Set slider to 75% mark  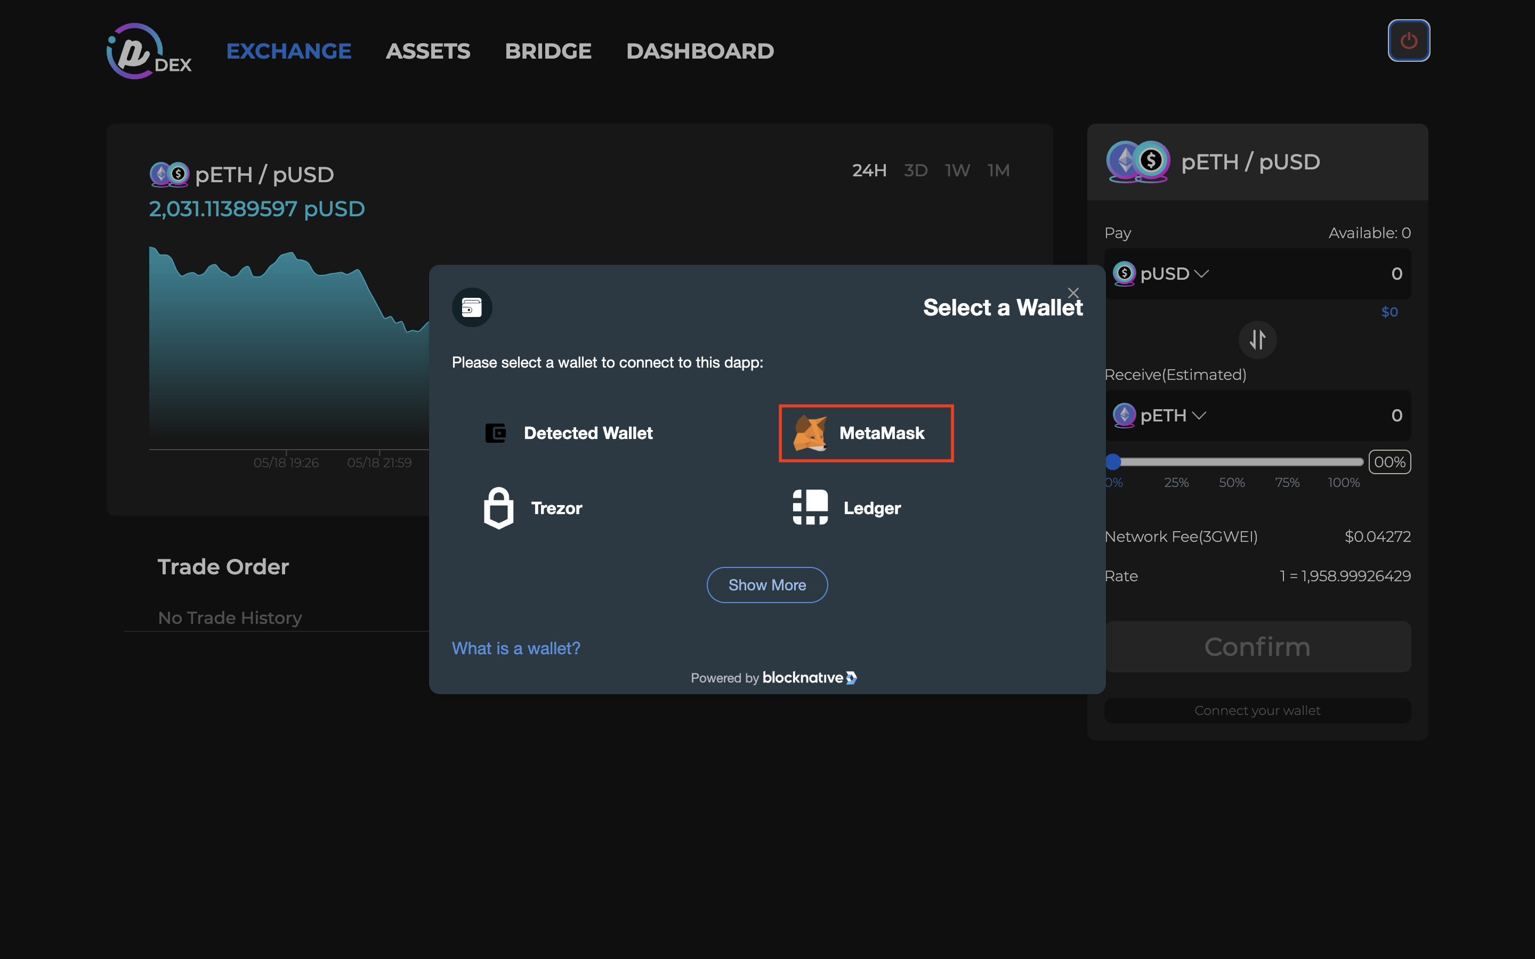point(1287,483)
